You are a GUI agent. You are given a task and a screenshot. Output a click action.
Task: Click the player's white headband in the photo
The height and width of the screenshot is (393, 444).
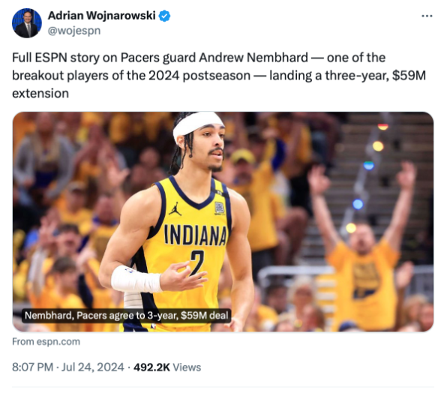pyautogui.click(x=197, y=124)
